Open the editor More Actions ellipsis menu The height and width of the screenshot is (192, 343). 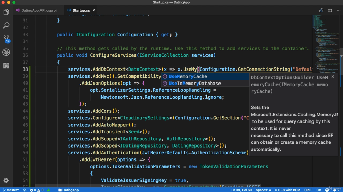338,10
